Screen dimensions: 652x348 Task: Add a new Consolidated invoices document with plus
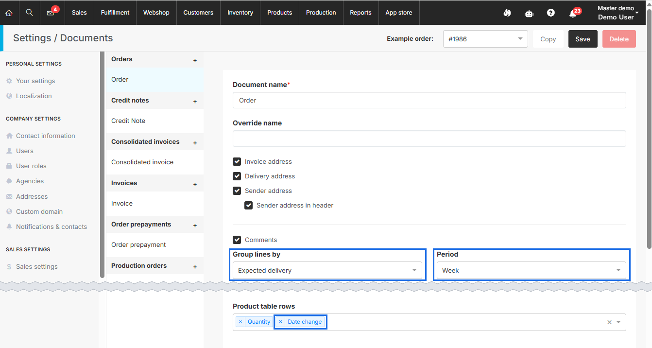[195, 143]
